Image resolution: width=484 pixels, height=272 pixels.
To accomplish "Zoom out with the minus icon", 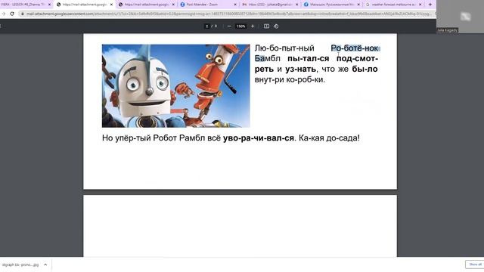I will 229,26.
